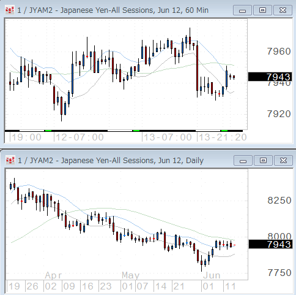Click the large red drop candle in the 60 Min chart
This screenshot has height=295, width=296.
(x=197, y=69)
